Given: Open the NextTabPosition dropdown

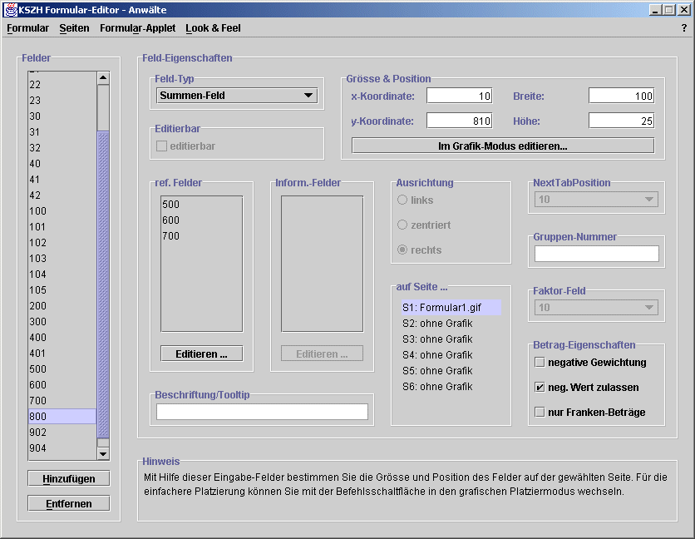Looking at the screenshot, I should coord(596,200).
